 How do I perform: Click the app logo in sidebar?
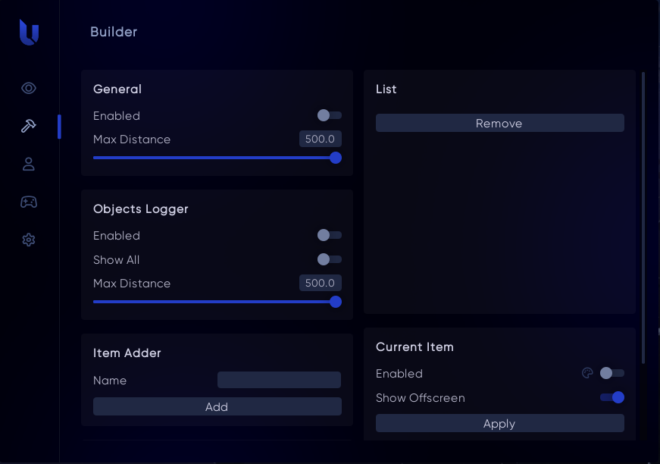[x=29, y=33]
